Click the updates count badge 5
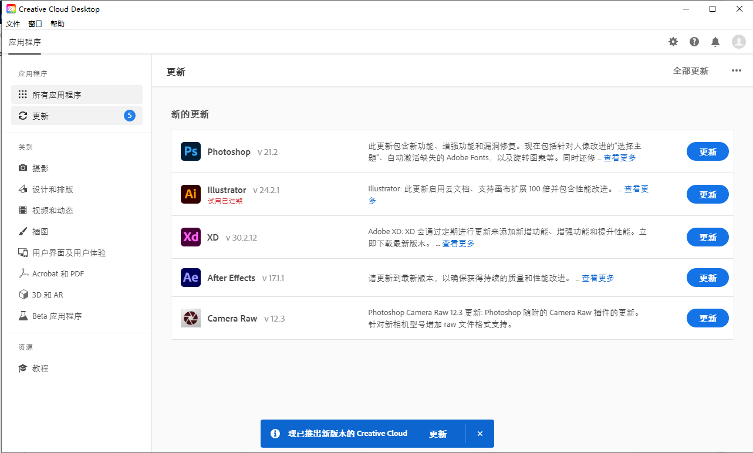 click(130, 116)
